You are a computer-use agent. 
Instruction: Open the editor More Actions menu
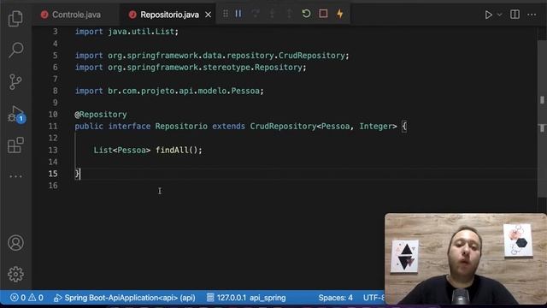pyautogui.click(x=532, y=15)
